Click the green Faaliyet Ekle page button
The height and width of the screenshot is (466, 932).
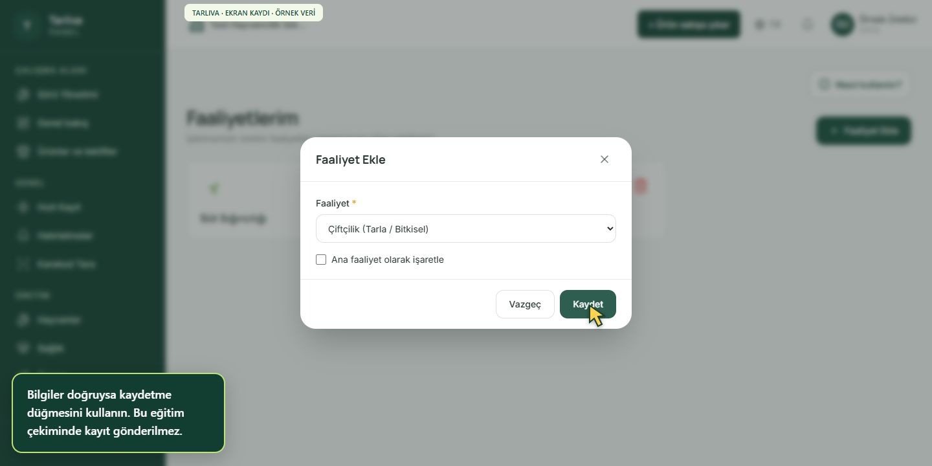point(863,131)
